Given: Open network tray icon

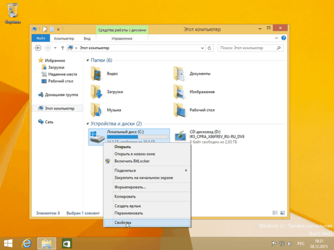Looking at the screenshot, I should pyautogui.click(x=282, y=244).
